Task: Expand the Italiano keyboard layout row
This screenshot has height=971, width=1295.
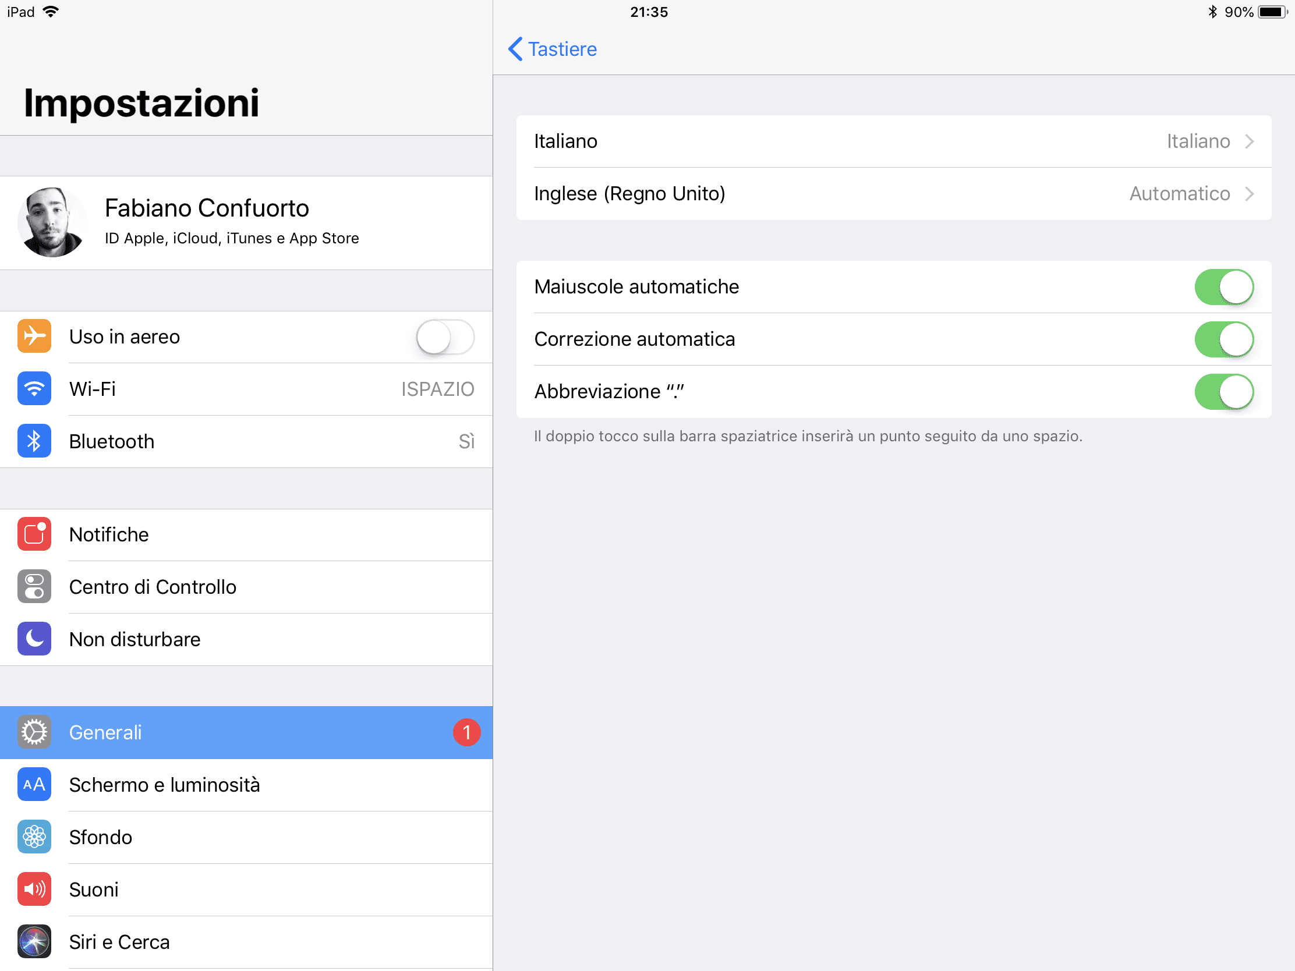Action: pos(894,141)
